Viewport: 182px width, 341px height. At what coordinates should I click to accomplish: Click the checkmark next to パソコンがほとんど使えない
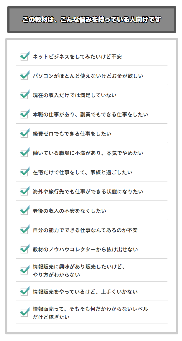[x=25, y=75]
